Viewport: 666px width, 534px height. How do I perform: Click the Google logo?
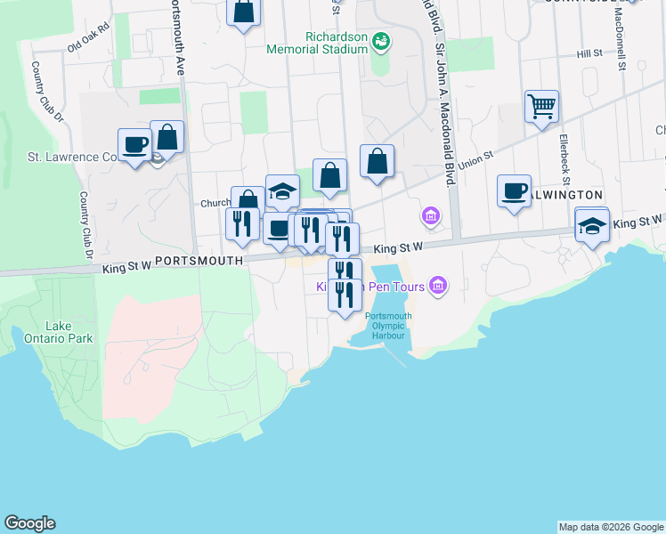(x=30, y=523)
